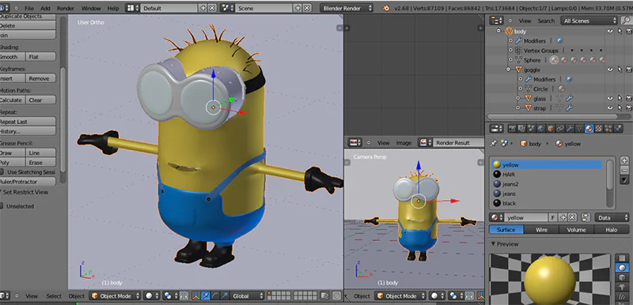Collapse the Preview panel triangle
Image resolution: width=633 pixels, height=305 pixels.
[493, 243]
